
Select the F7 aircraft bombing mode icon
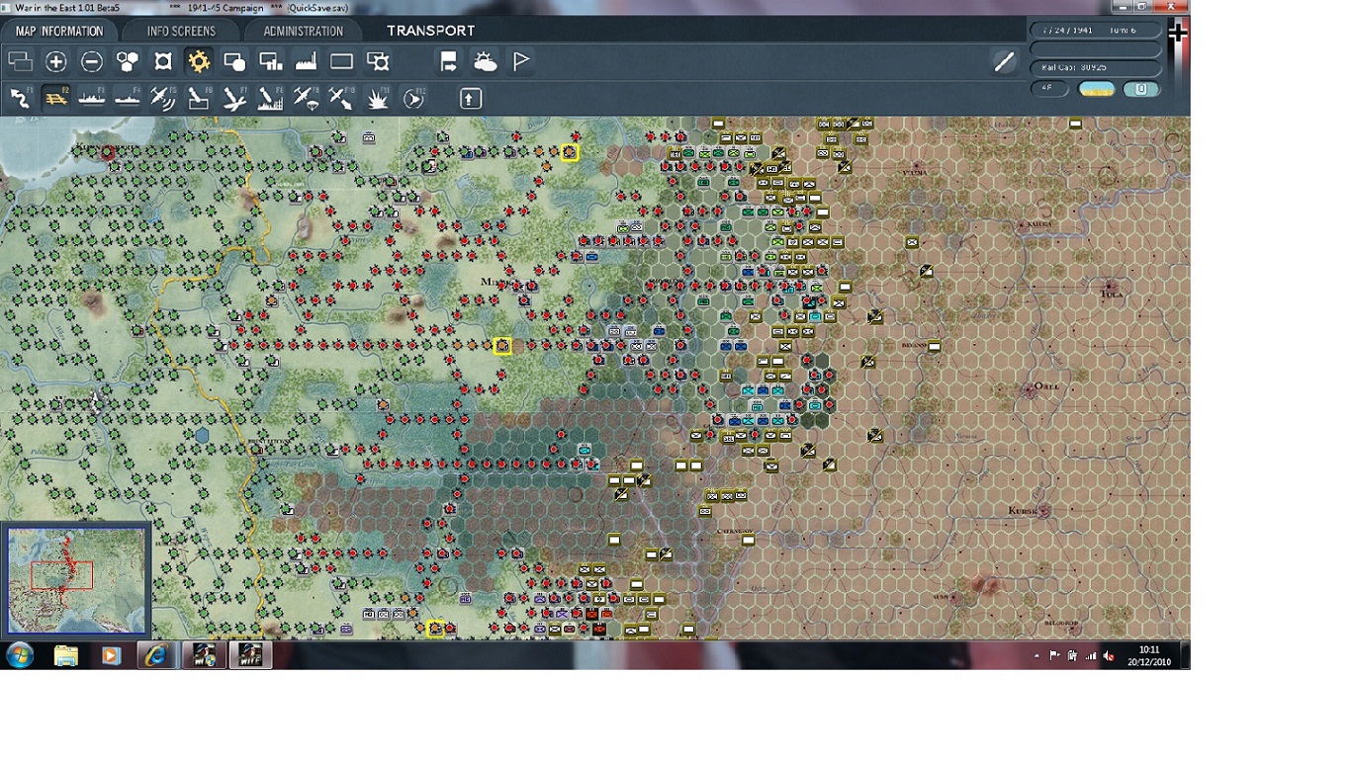click(234, 98)
